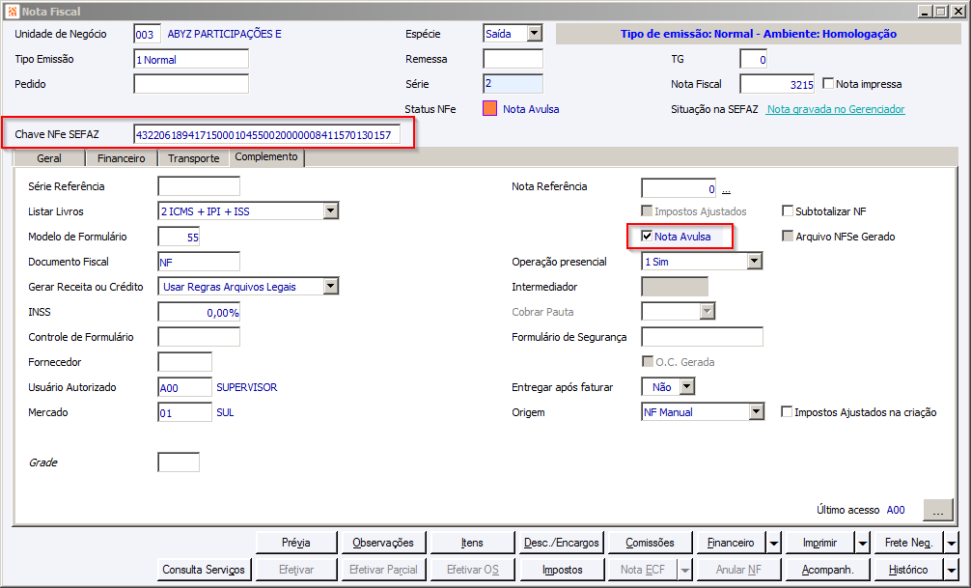This screenshot has height=588, width=971.
Task: Click the Nota Referência lookup ellipsis
Action: 727,189
